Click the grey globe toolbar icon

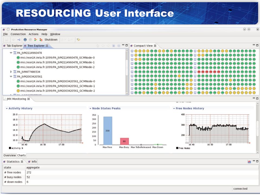[x=30, y=40]
